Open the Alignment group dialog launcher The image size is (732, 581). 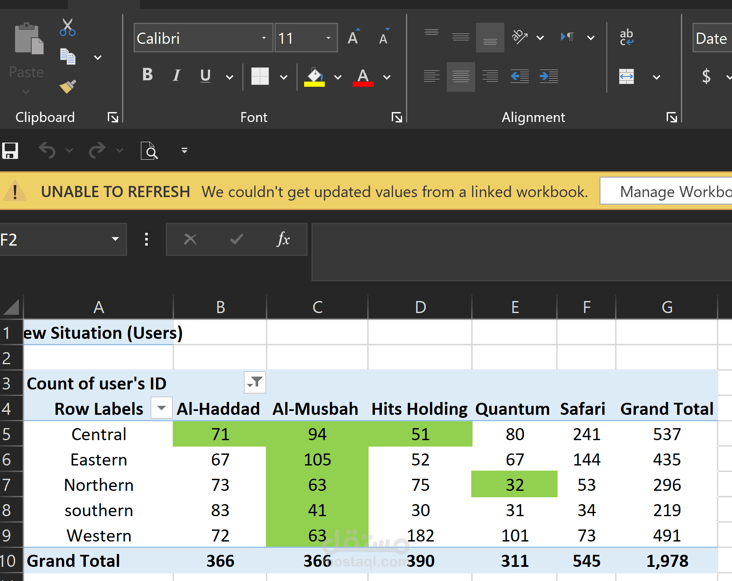click(x=671, y=117)
